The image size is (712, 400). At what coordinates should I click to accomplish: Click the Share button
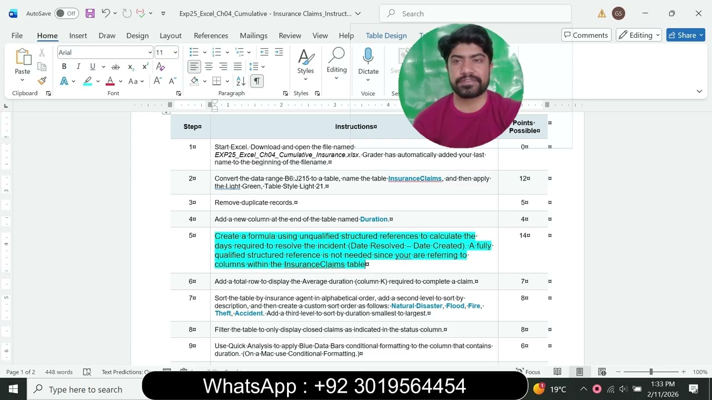(686, 35)
